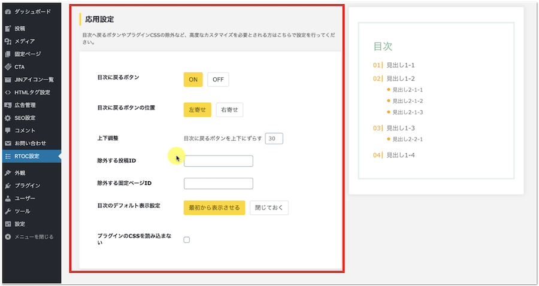Check プラグインのCSSを読み込まない checkbox
This screenshot has height=286, width=539.
click(x=187, y=240)
